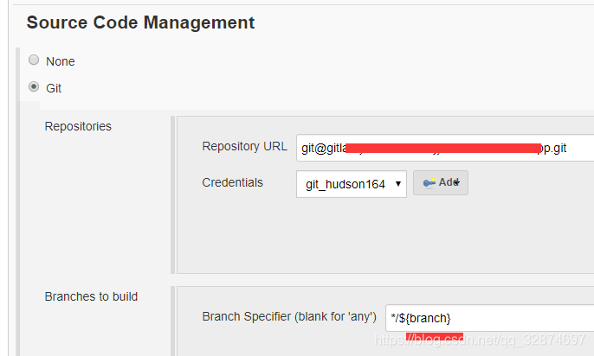
Task: Open the git_hudson164 credentials dropdown
Action: [x=352, y=184]
